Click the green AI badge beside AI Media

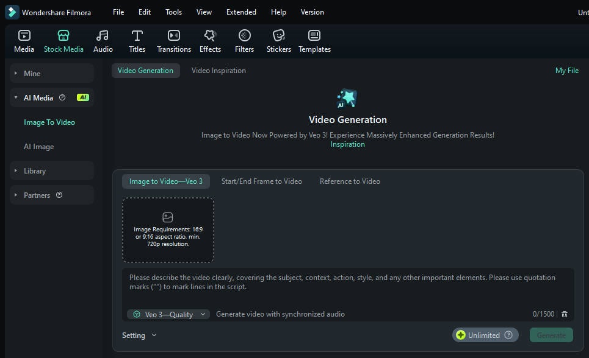pyautogui.click(x=83, y=97)
